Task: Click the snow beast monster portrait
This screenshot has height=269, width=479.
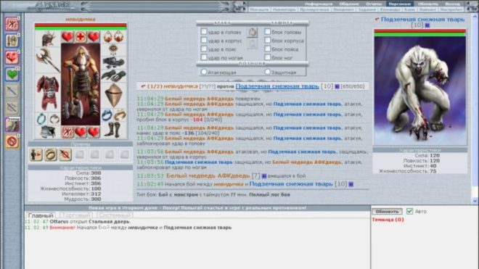Action: (x=420, y=91)
